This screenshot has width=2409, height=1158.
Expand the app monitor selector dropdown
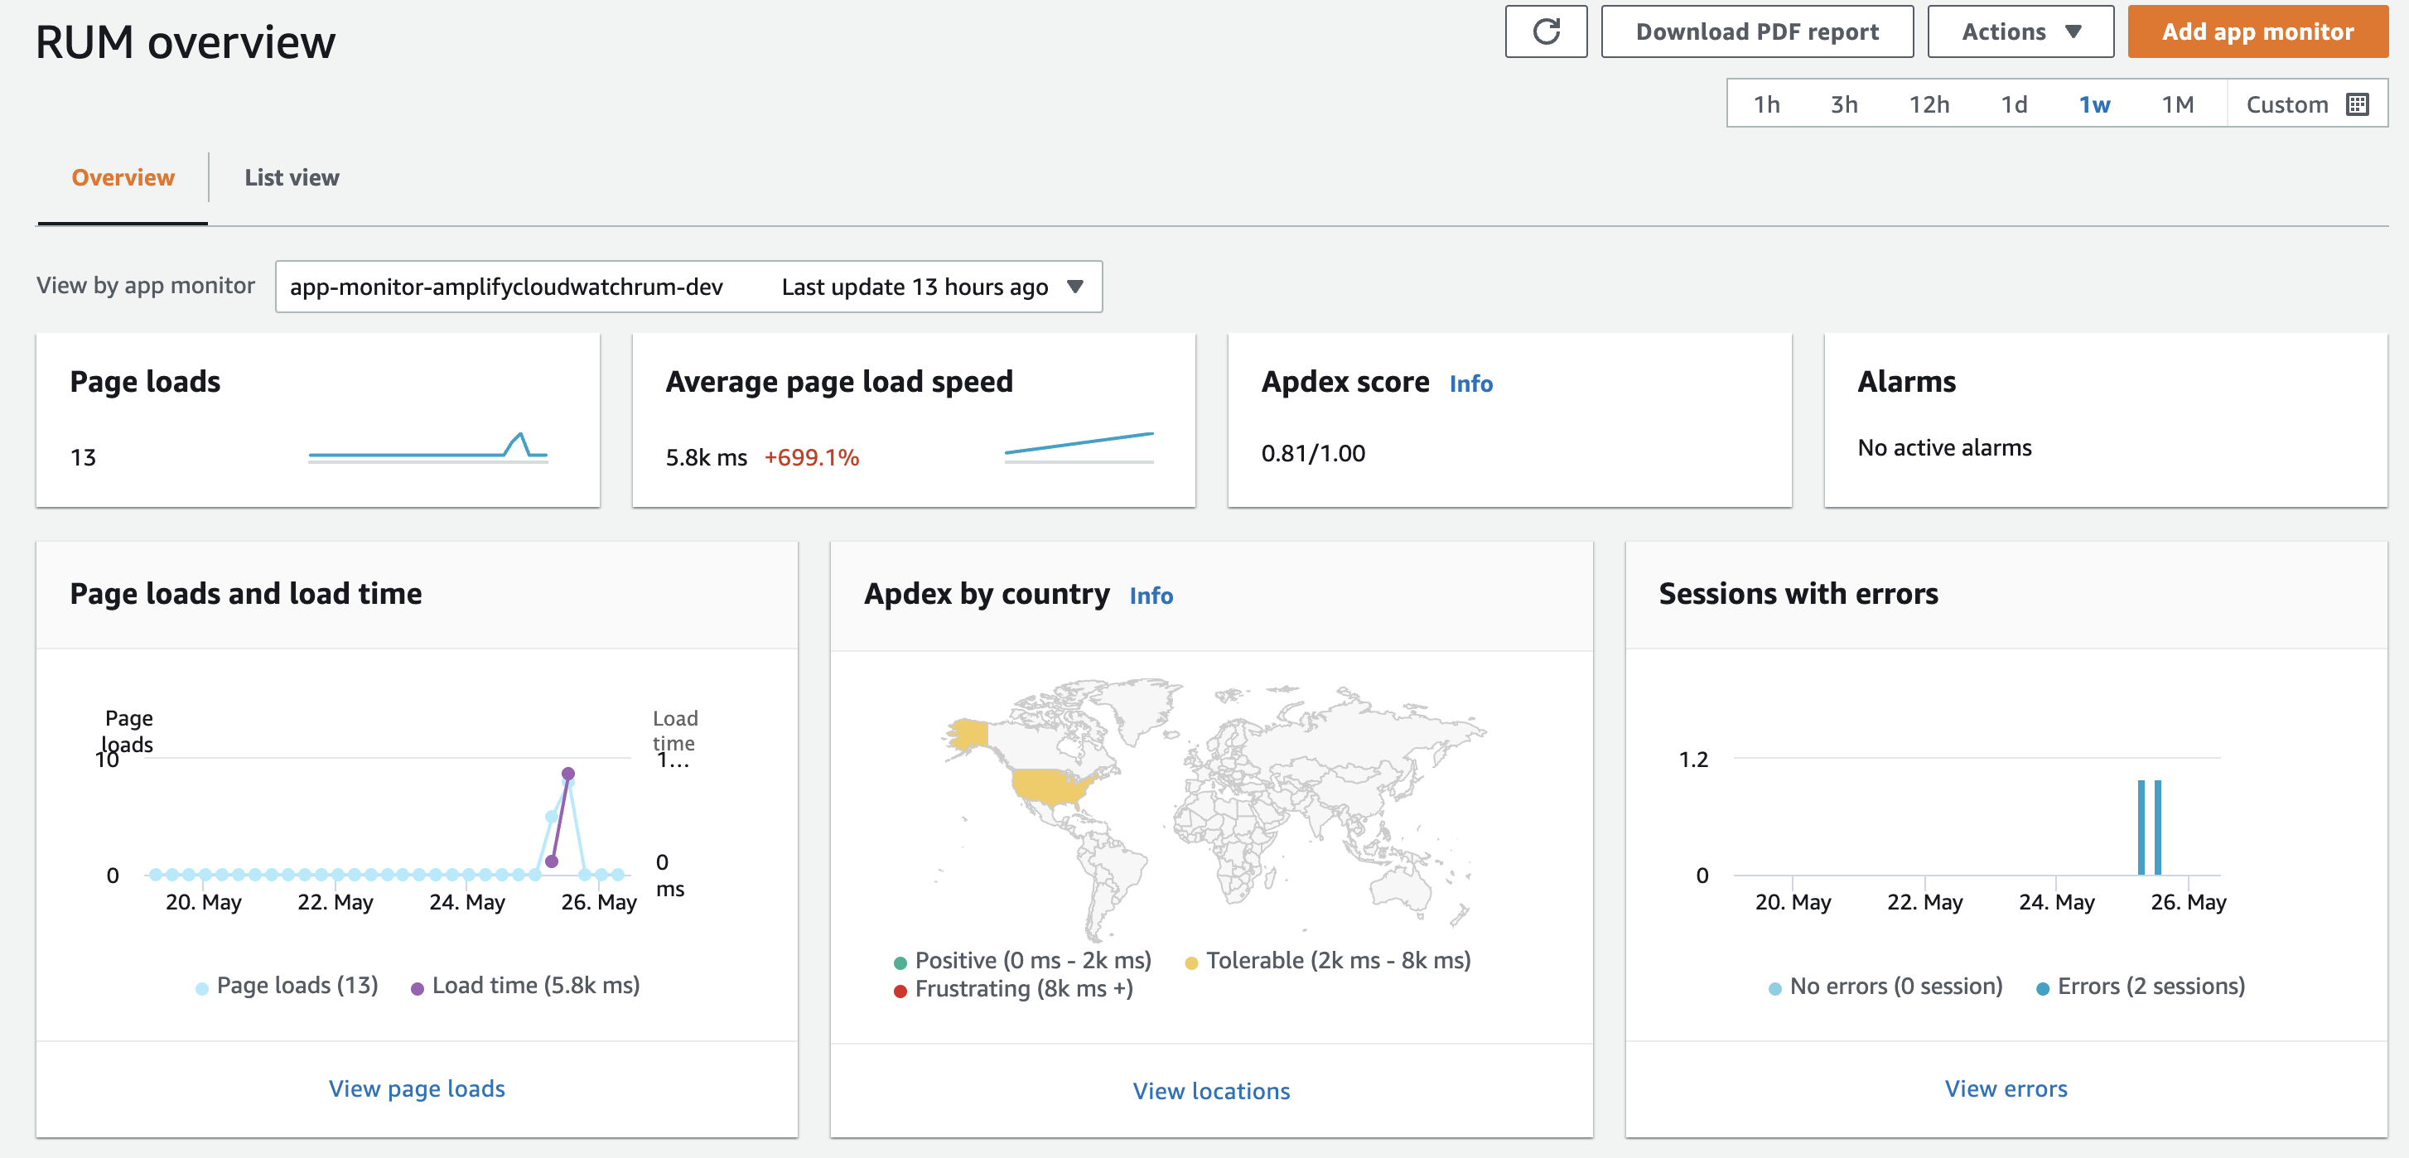coord(1075,287)
